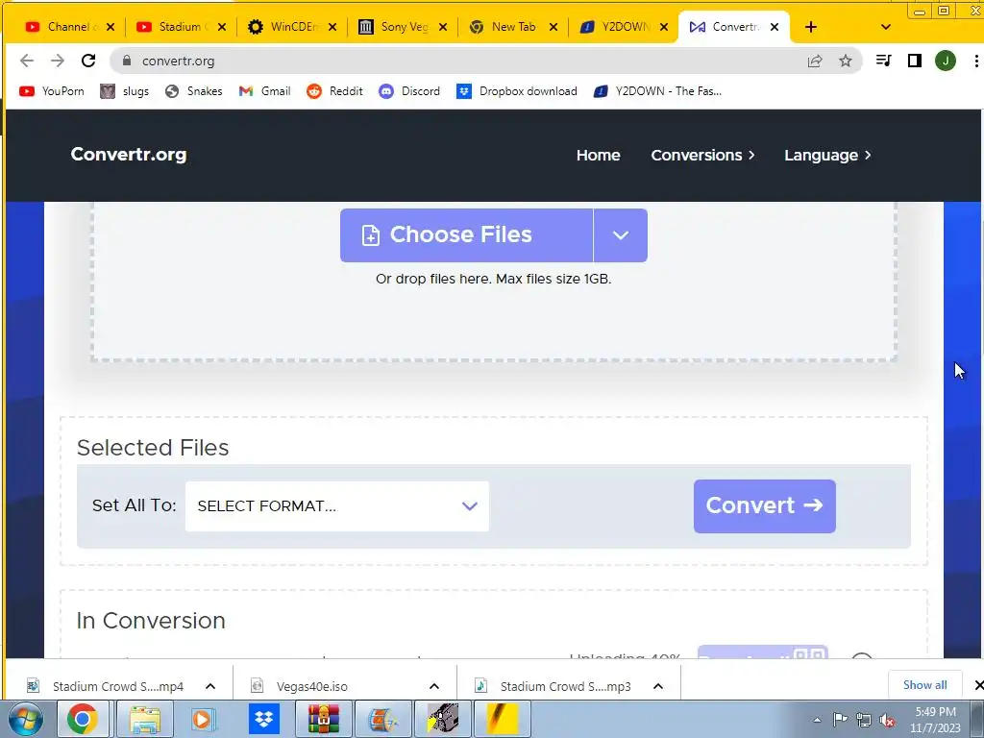This screenshot has width=984, height=738.
Task: Go back with the browser back arrow
Action: (26, 61)
